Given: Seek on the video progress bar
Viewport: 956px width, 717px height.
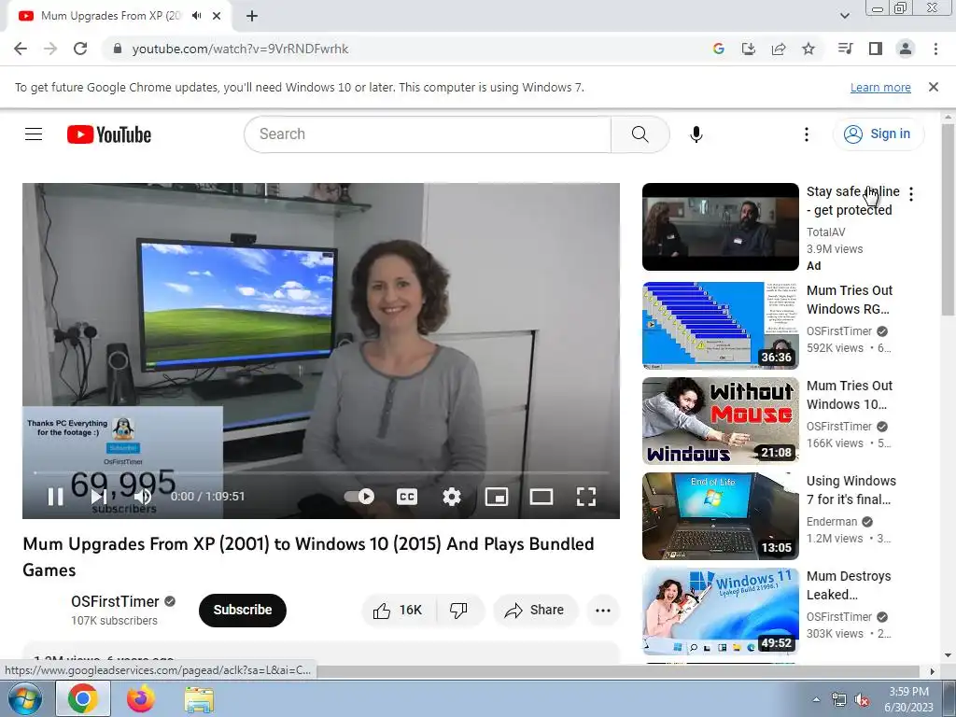Looking at the screenshot, I should [321, 472].
